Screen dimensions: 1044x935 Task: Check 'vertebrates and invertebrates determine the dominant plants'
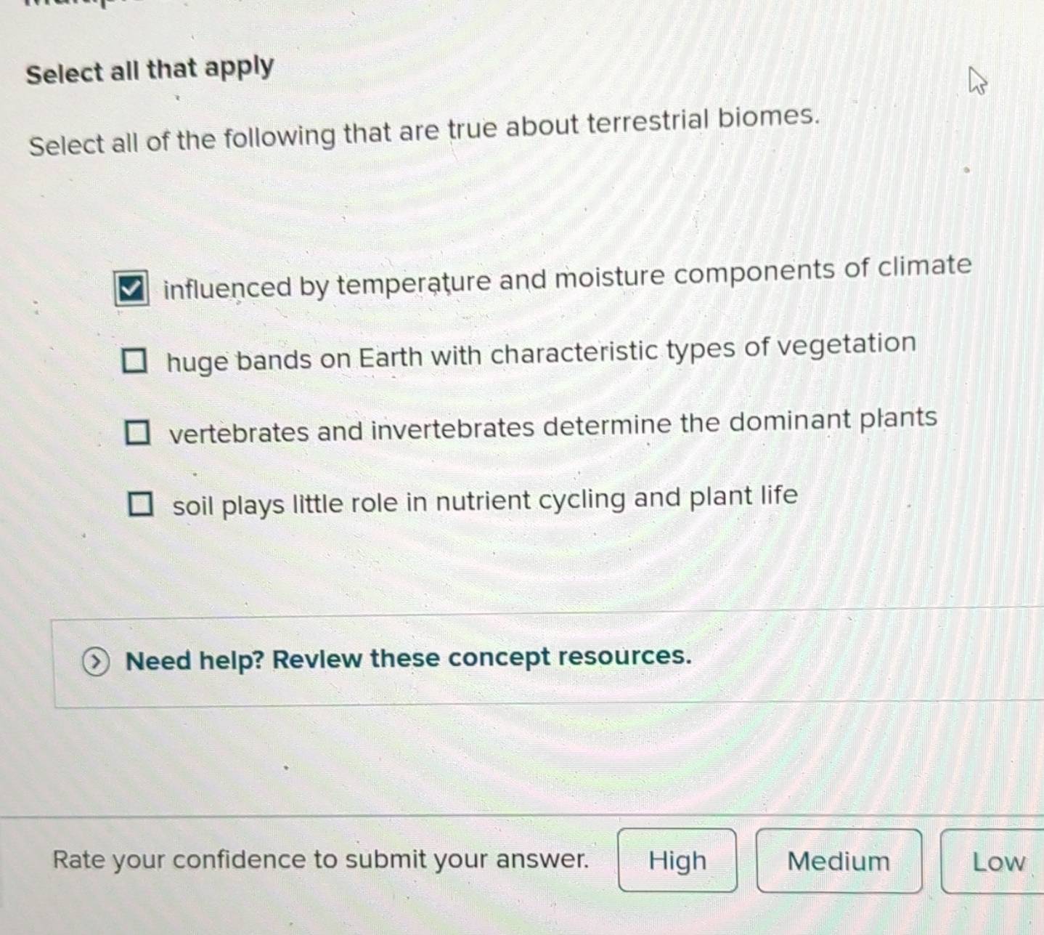[x=139, y=432]
